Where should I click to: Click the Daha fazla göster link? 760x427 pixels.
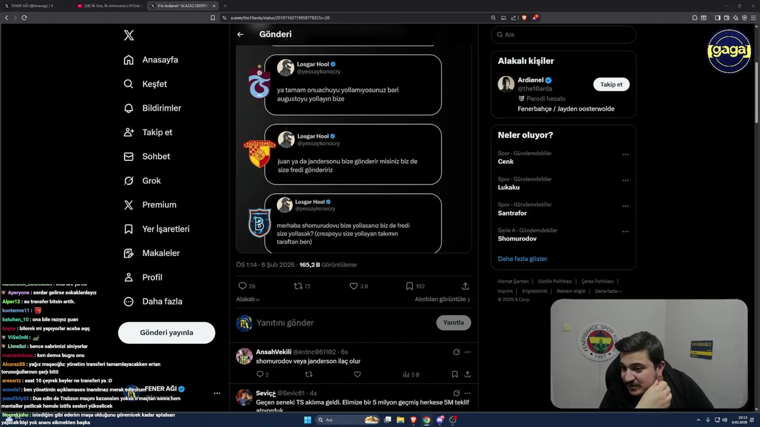[522, 259]
